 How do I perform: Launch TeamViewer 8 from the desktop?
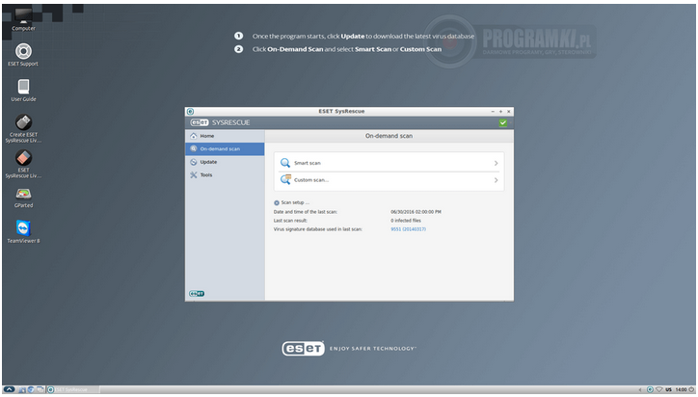pyautogui.click(x=23, y=231)
